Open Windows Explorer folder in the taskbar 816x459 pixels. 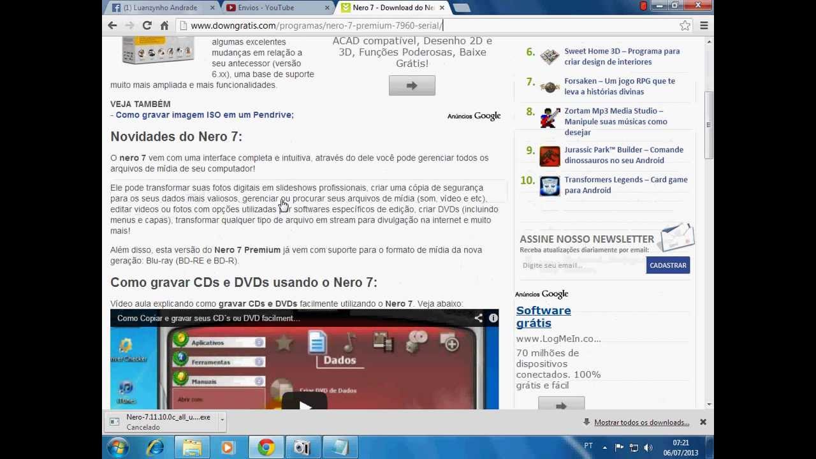(192, 448)
